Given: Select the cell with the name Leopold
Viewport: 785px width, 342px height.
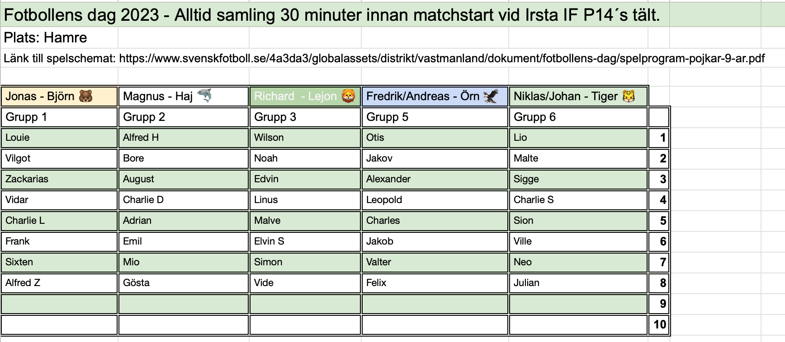Looking at the screenshot, I should [x=435, y=200].
